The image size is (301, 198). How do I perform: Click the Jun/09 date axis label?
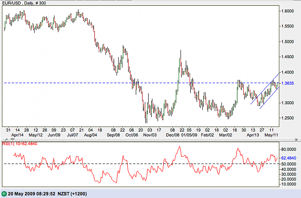pos(54,135)
